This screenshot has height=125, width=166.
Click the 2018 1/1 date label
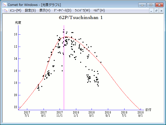(x=76, y=114)
